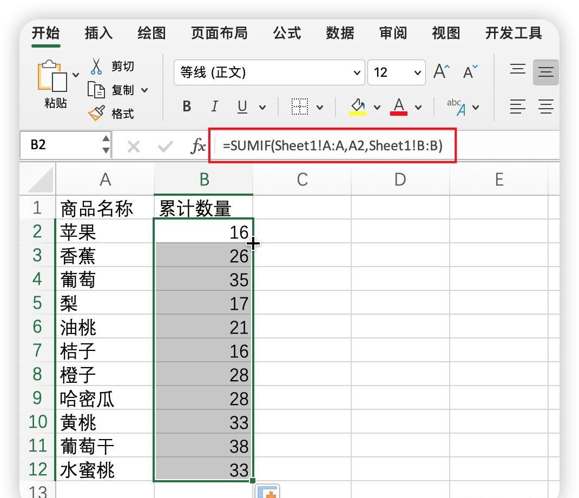The image size is (579, 498).
Task: Toggle bold formatting
Action: point(187,107)
